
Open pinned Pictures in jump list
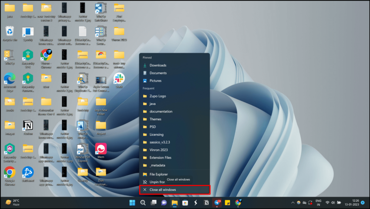[x=174, y=81]
